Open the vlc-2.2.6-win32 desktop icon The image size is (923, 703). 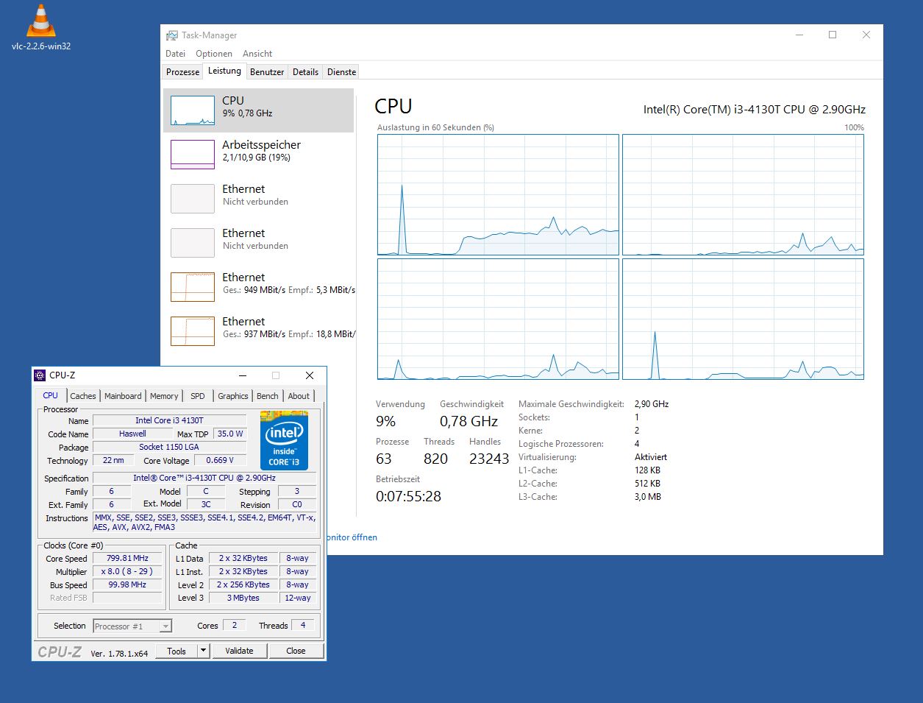tap(41, 29)
